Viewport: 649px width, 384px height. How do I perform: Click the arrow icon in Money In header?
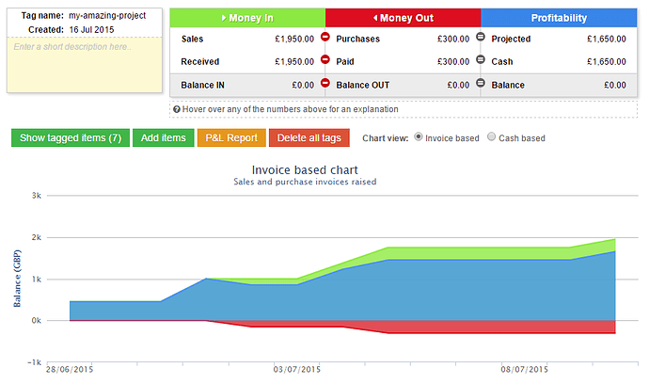[223, 18]
